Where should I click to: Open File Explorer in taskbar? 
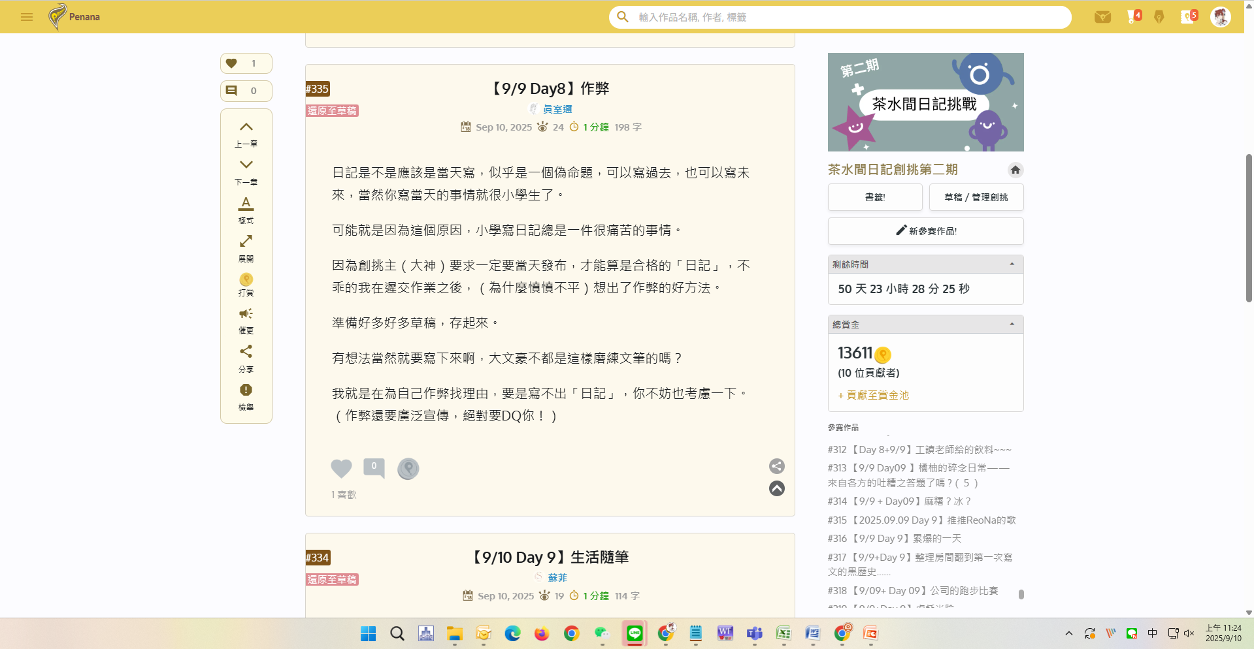click(454, 633)
